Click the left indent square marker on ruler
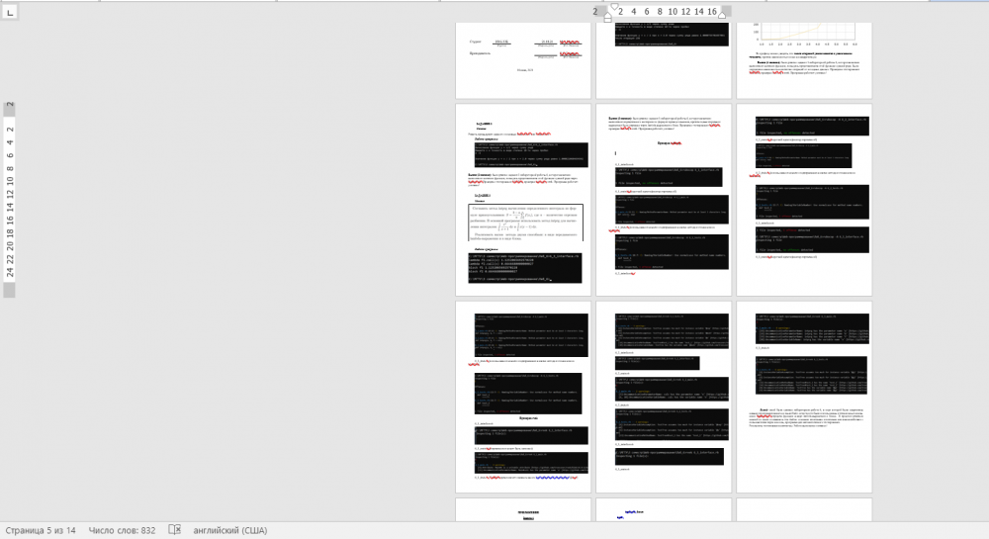Viewport: 989px width, 539px height. coord(607,20)
